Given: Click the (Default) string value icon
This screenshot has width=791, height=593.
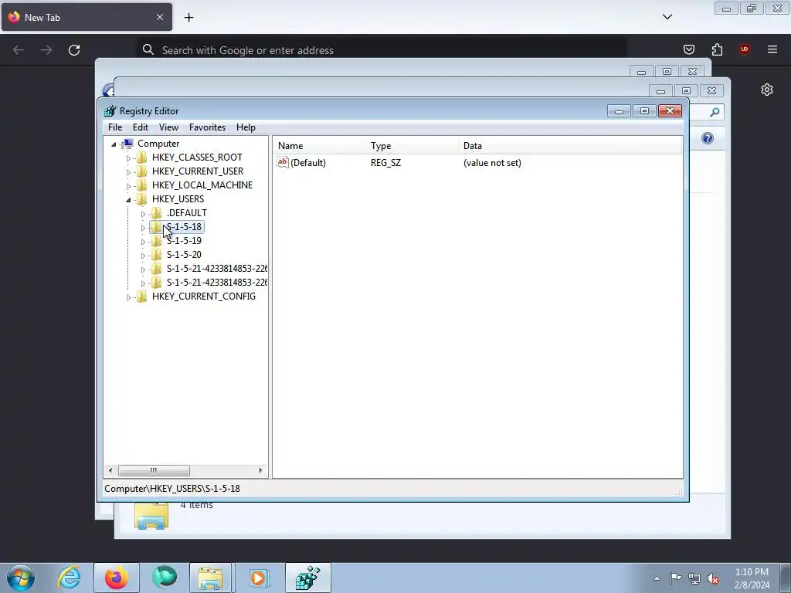Looking at the screenshot, I should (283, 162).
